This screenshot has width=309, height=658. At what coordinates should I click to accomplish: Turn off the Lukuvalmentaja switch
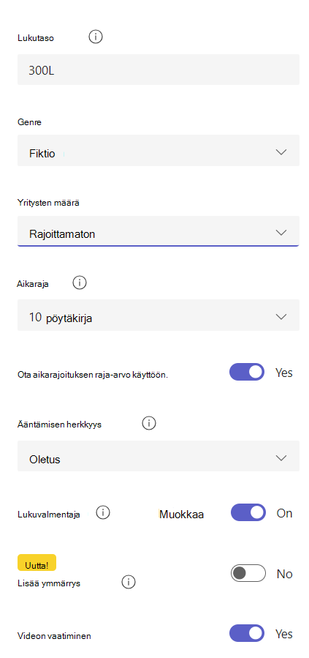click(248, 513)
